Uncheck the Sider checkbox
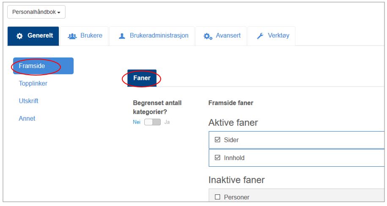Viewport: 387px width, 206px height. tap(217, 140)
